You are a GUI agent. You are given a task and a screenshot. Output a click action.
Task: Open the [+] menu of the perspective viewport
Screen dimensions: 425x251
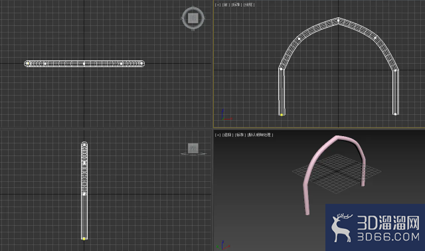(218, 135)
